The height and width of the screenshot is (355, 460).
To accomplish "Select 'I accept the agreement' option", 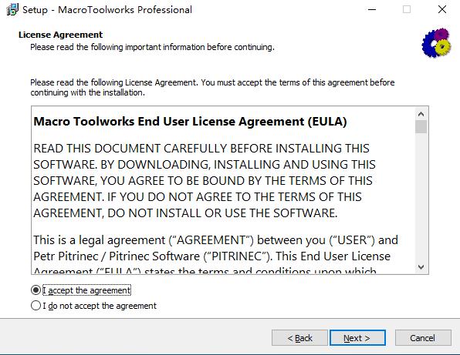I will tap(81, 290).
